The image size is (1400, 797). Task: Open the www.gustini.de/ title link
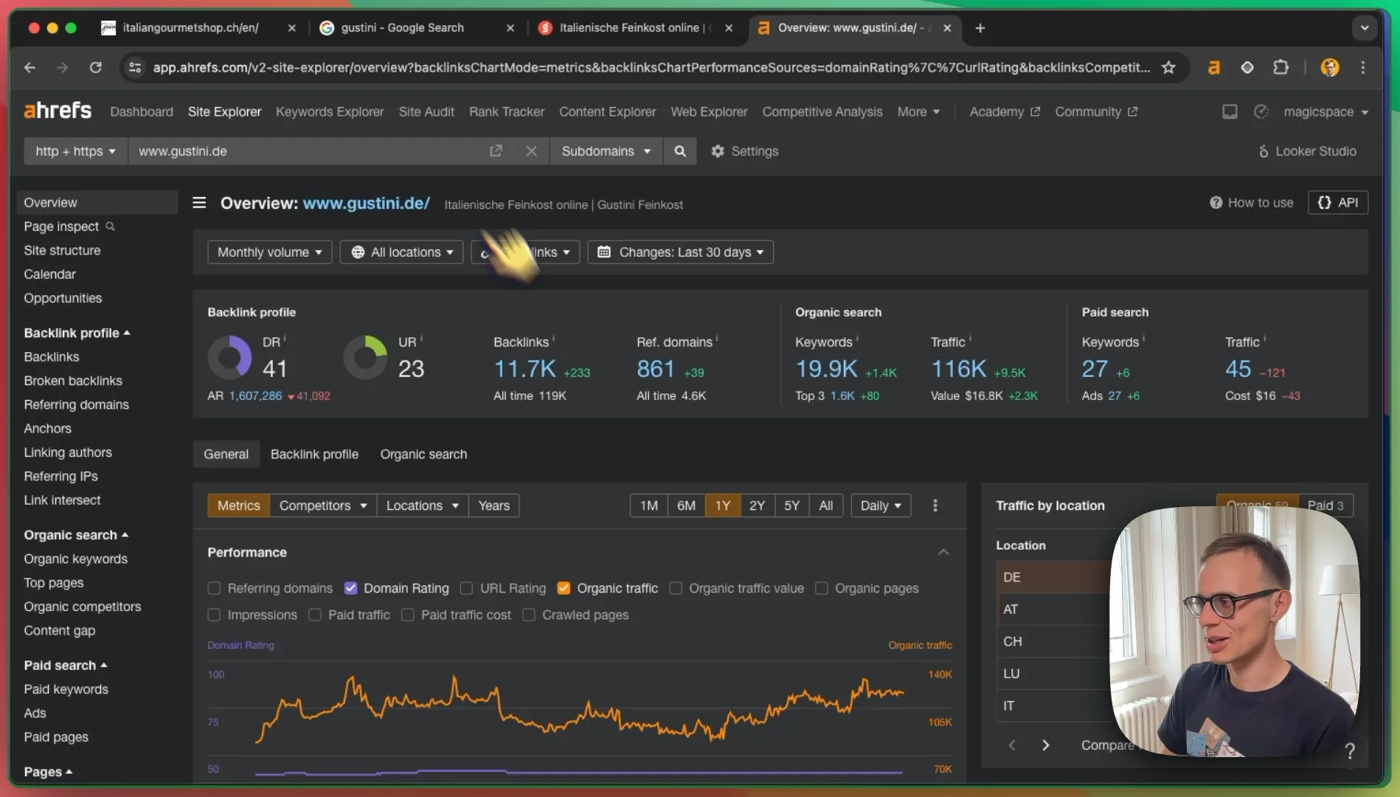pos(367,203)
